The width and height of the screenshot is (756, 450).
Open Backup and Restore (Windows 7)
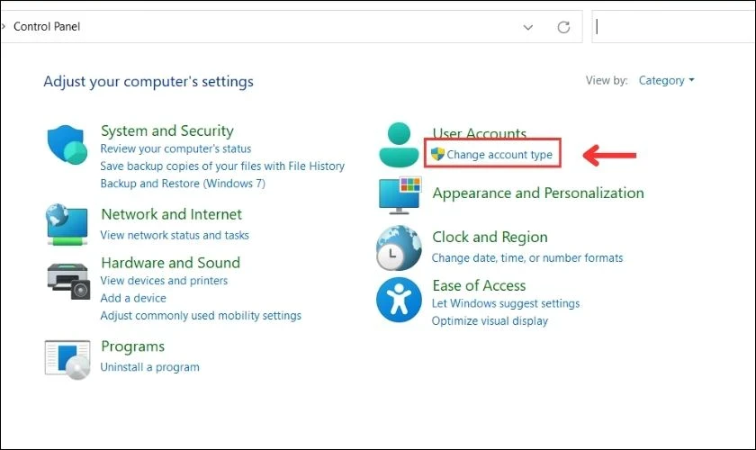(x=183, y=184)
